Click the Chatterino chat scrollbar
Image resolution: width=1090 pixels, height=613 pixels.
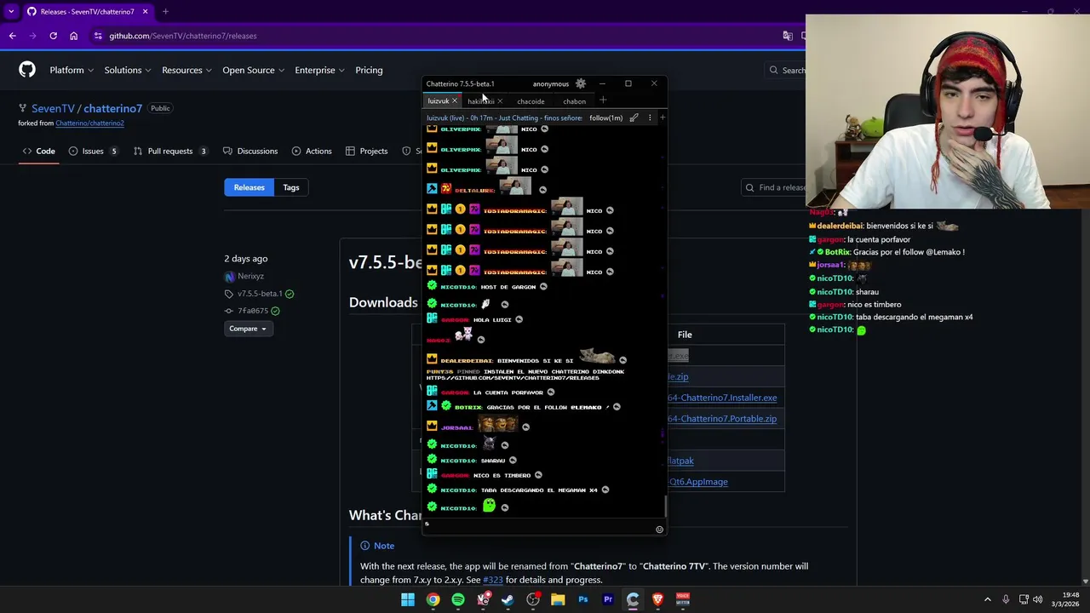coord(665,507)
